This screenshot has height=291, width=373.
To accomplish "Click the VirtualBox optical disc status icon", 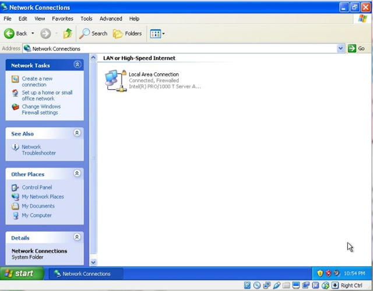I will (257, 285).
